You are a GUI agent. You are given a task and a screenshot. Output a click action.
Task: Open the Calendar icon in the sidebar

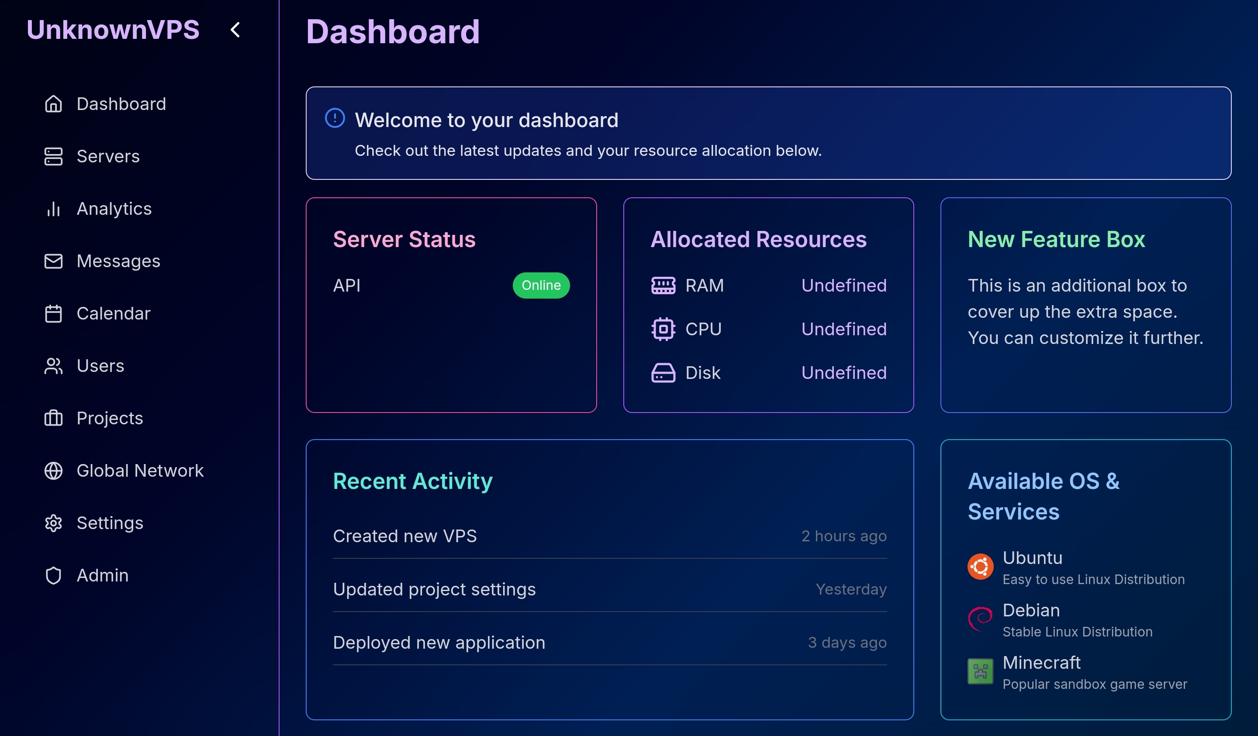pos(53,313)
